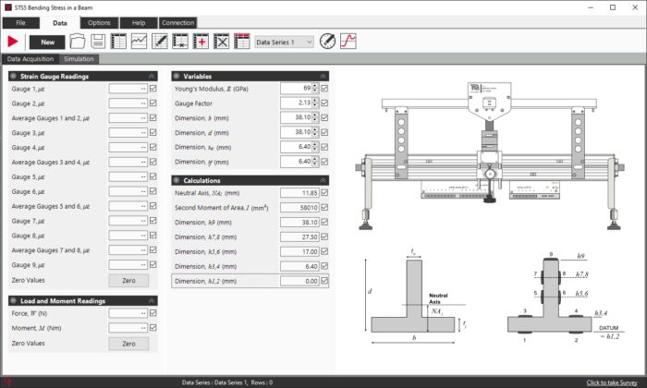Toggle the Gauge 1 checkbox
This screenshot has width=647, height=388.
point(153,89)
